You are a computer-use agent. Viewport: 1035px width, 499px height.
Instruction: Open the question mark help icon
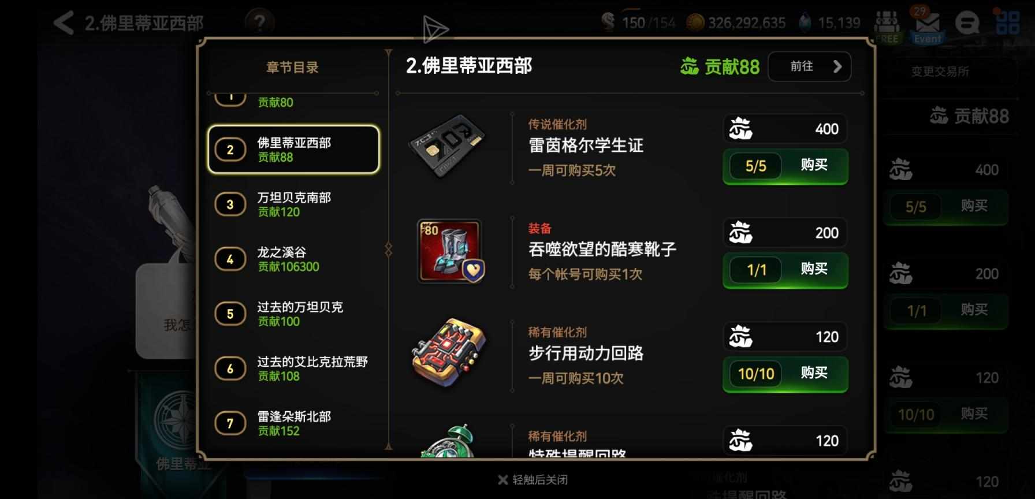coord(260,23)
